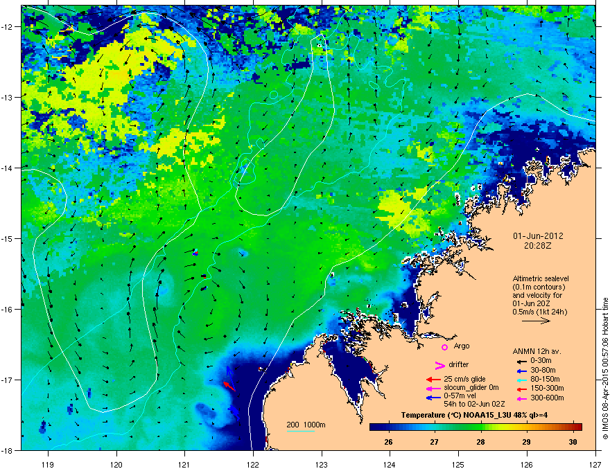The image size is (610, 471).
Task: Click the 29 color bar tick label
Action: click(526, 442)
